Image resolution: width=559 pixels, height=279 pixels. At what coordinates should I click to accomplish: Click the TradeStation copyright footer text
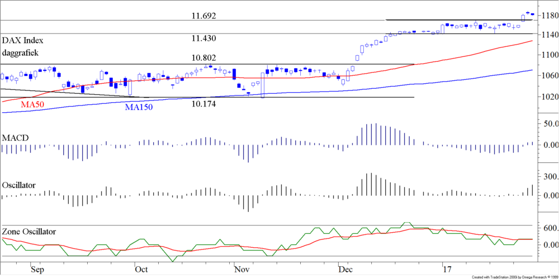pos(515,277)
